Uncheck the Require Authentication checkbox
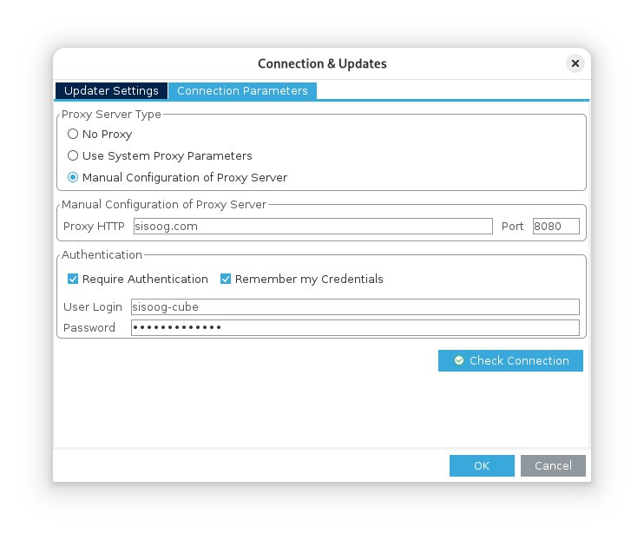 pyautogui.click(x=73, y=280)
